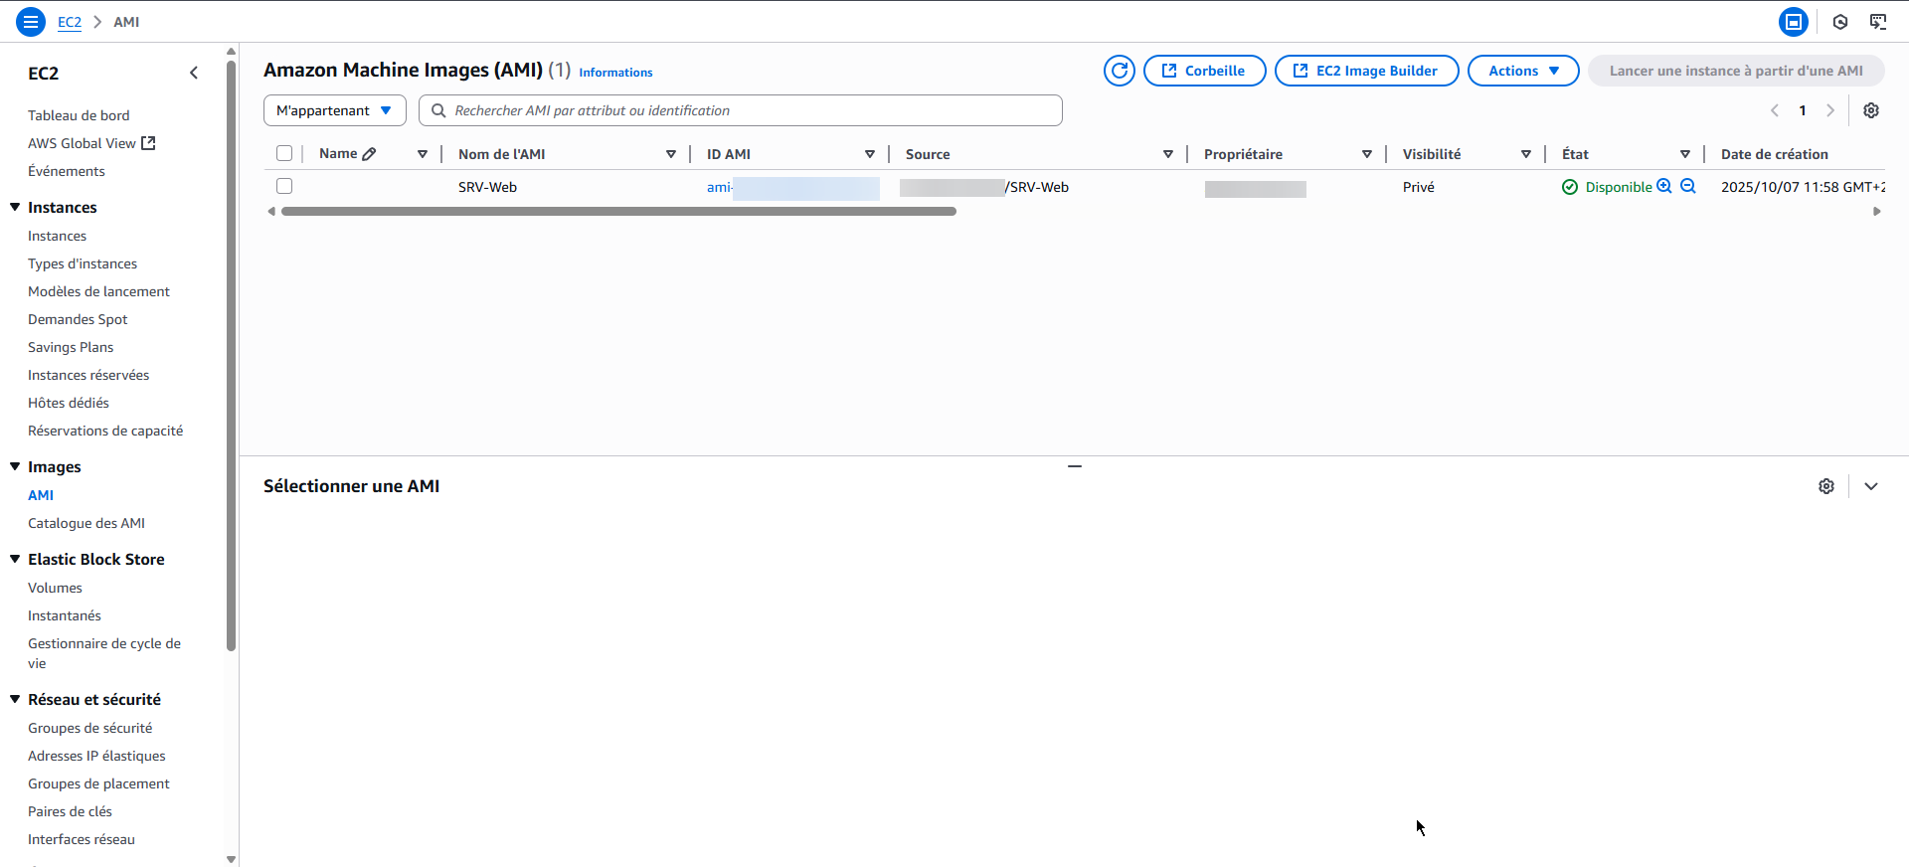Click the hexagon settings icon in top bar
Viewport: 1909px width, 867px height.
(x=1840, y=22)
